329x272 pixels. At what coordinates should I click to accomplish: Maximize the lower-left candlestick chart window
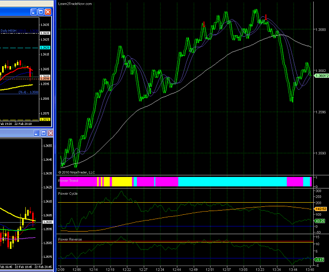point(44,133)
